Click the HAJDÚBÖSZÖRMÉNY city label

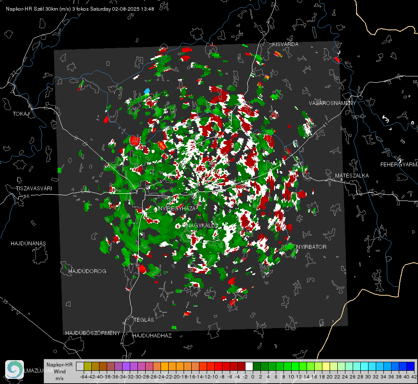93,333
